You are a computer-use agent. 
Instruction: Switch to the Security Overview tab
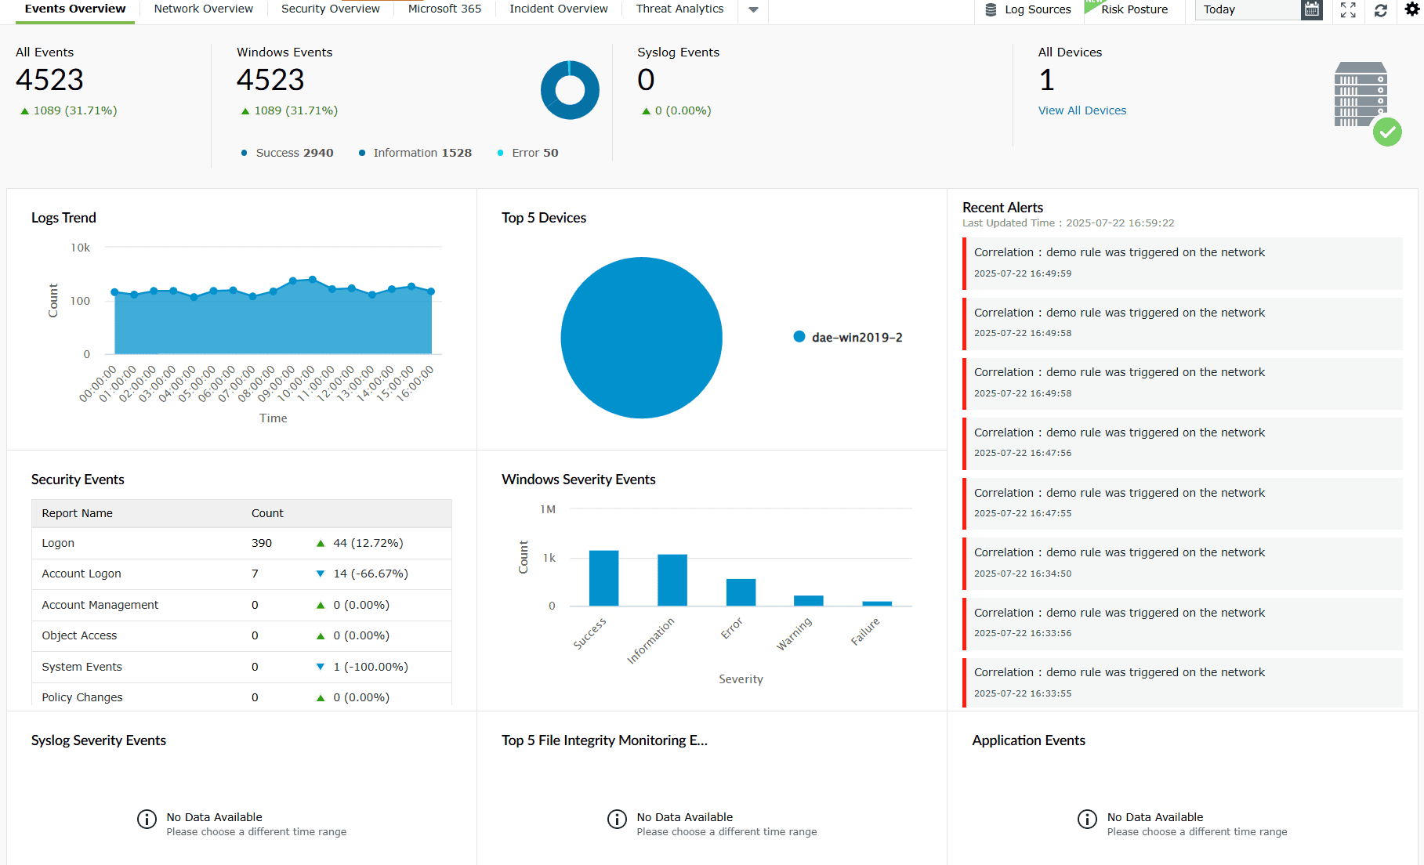pyautogui.click(x=330, y=9)
